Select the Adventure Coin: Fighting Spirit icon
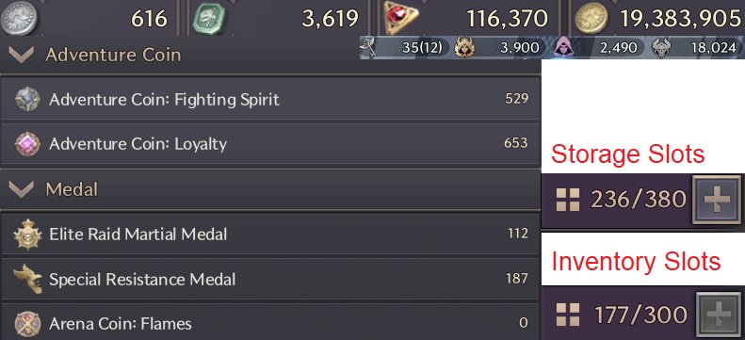Screen dimensions: 745x340 tap(27, 99)
